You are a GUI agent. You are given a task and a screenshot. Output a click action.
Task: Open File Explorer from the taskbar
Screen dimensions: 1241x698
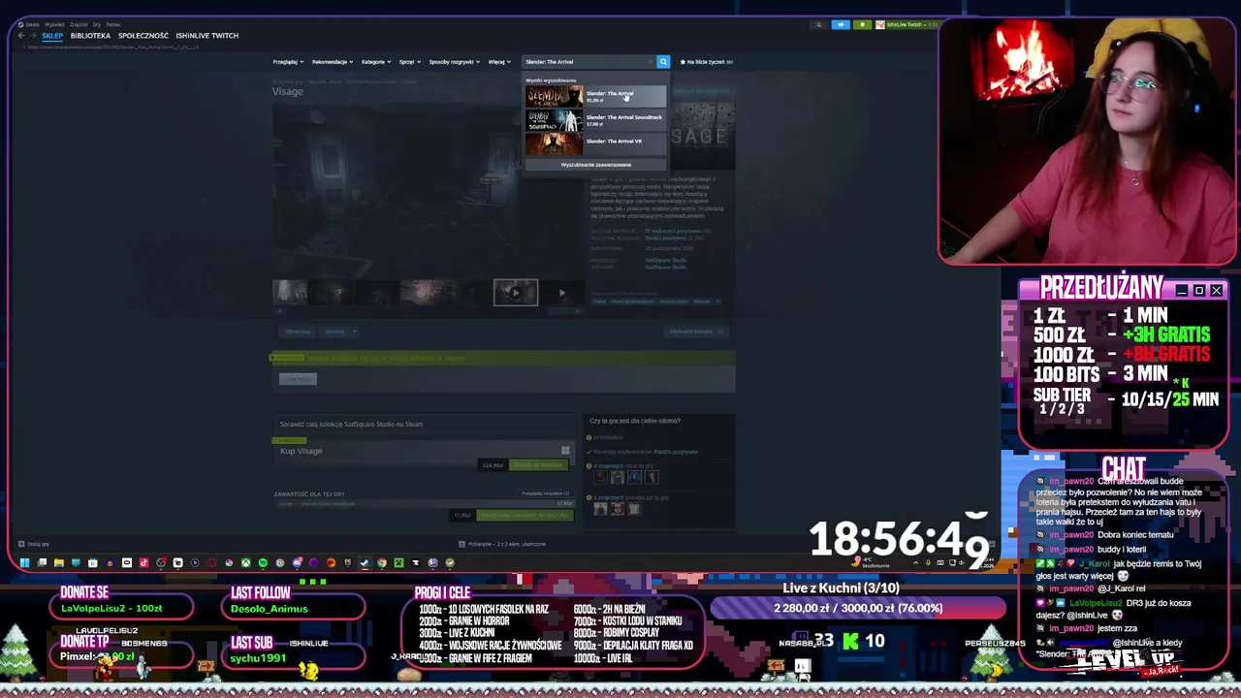pyautogui.click(x=59, y=562)
